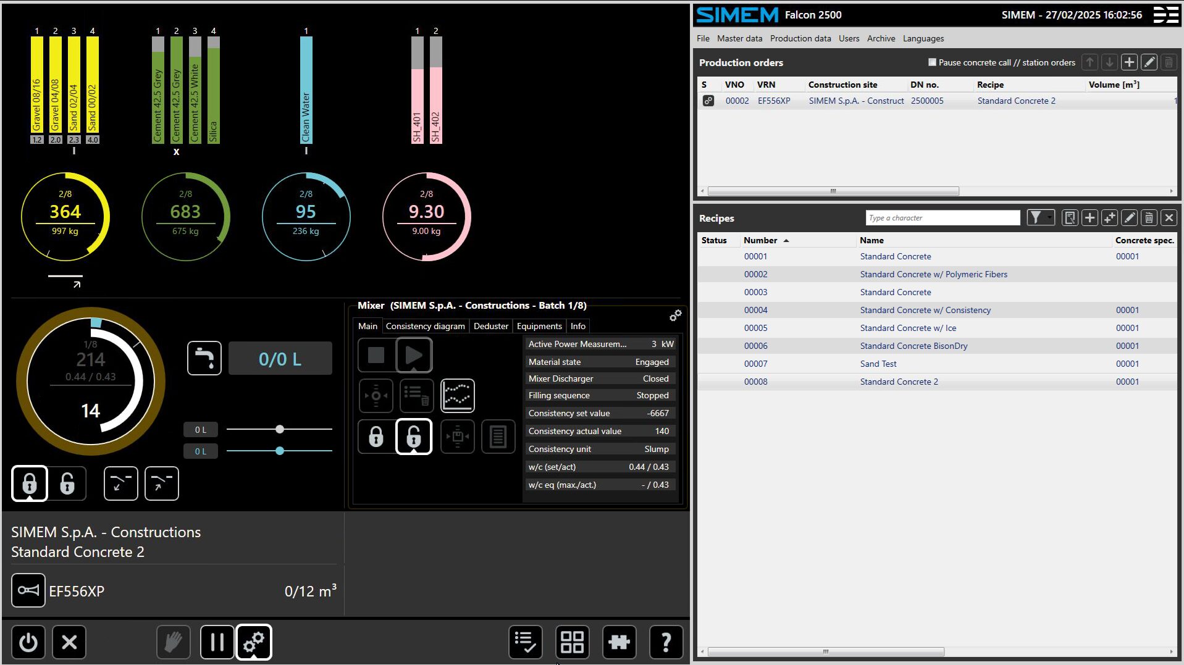Click the water tap dosing icon
Screen dimensions: 1184x665
[204, 359]
